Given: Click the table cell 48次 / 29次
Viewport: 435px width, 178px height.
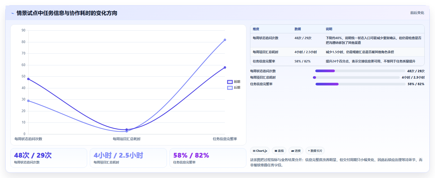Looking at the screenshot, I should 303,38.
